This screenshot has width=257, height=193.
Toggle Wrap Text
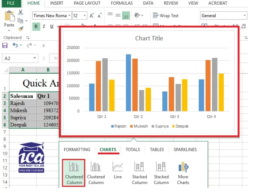point(165,16)
